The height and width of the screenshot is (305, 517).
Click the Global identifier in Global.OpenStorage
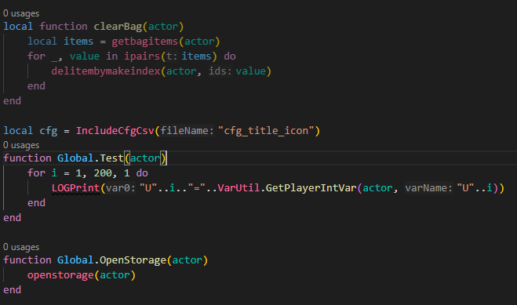(x=75, y=260)
